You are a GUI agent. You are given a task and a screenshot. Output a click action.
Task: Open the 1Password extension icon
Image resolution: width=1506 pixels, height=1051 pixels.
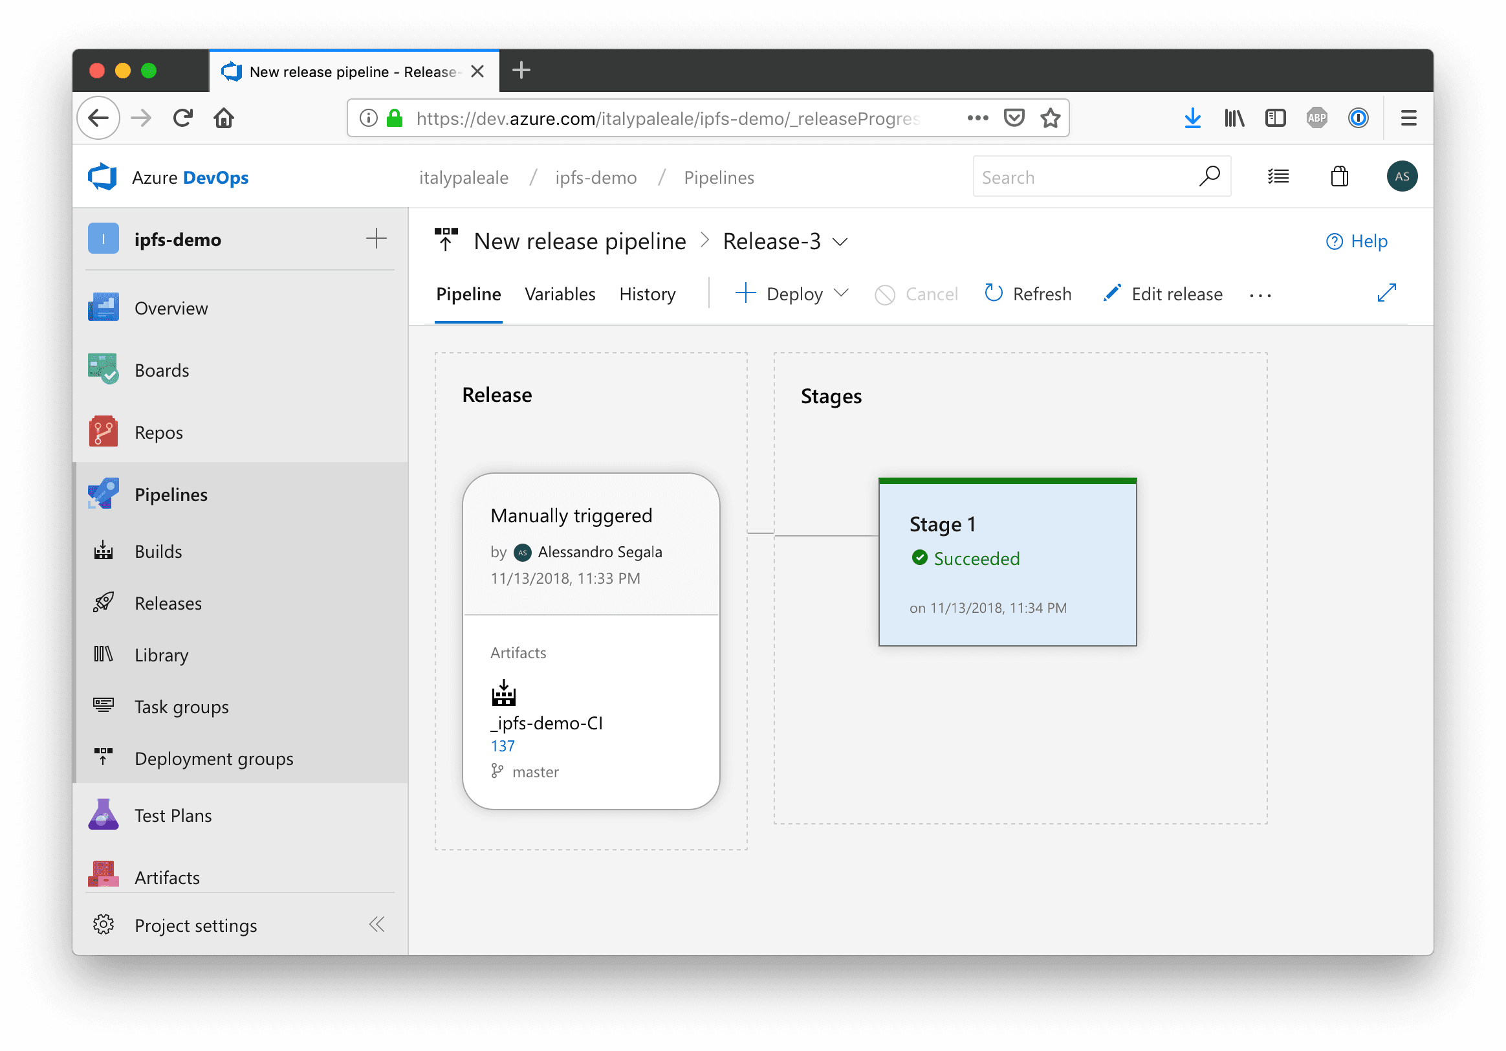pyautogui.click(x=1358, y=118)
